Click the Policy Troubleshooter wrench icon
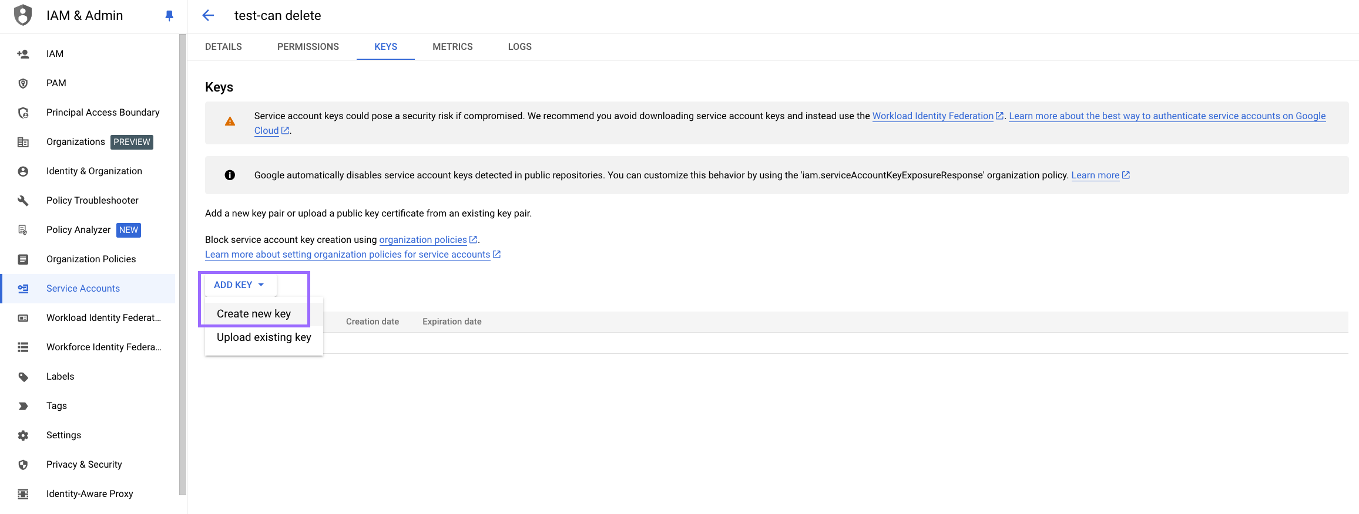This screenshot has width=1359, height=514. click(x=23, y=201)
